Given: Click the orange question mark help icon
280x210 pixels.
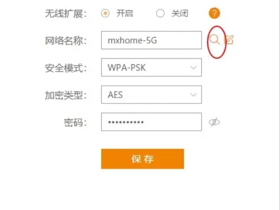Looking at the screenshot, I should click(214, 13).
